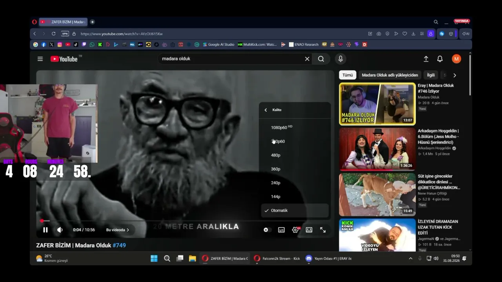Viewport: 502px width, 282px height.
Task: Go to YouTube home via the logo
Action: 64,59
